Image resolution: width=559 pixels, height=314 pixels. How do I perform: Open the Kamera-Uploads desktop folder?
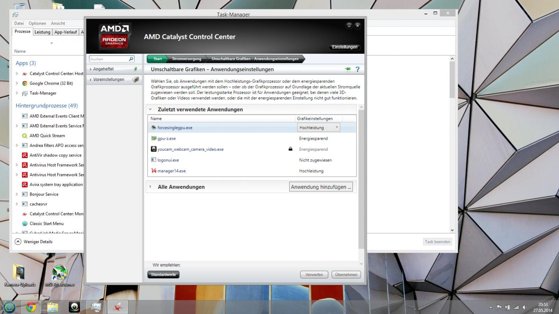(20, 276)
